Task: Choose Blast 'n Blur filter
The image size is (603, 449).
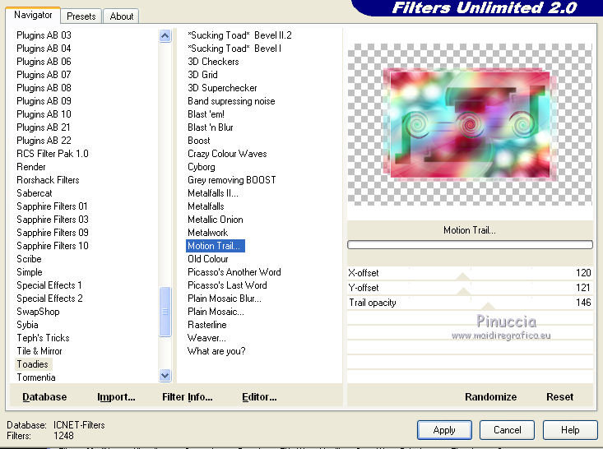Action: click(x=211, y=127)
